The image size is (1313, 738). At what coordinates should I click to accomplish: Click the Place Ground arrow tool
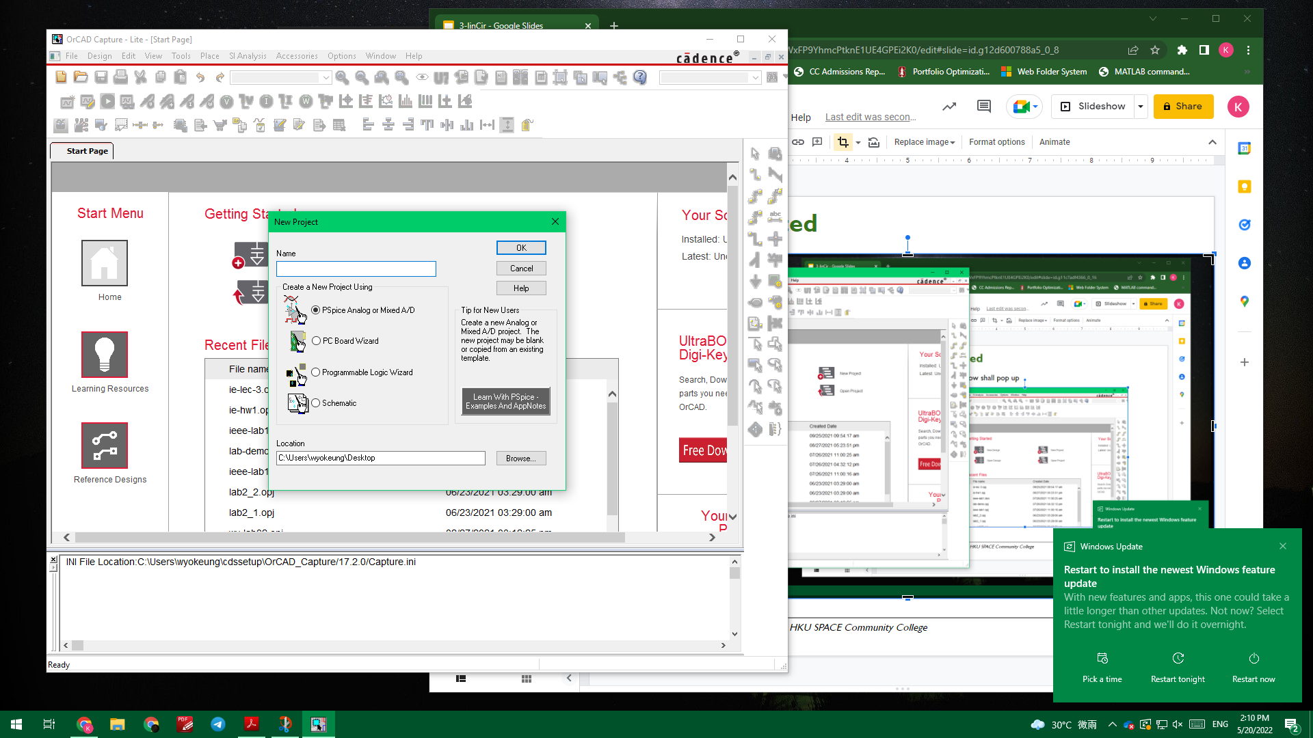click(x=755, y=281)
